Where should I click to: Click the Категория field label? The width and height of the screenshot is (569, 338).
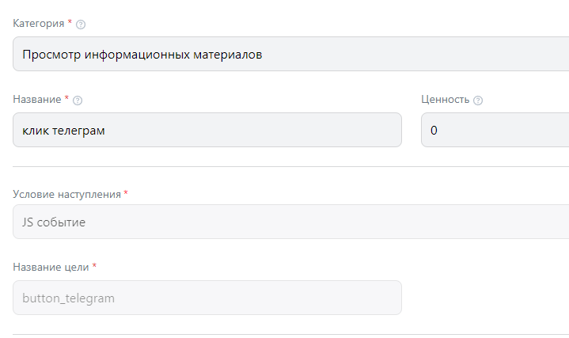tap(39, 24)
